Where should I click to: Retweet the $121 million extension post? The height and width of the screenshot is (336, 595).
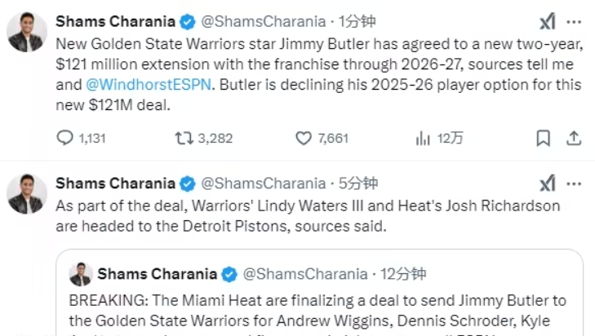(184, 139)
